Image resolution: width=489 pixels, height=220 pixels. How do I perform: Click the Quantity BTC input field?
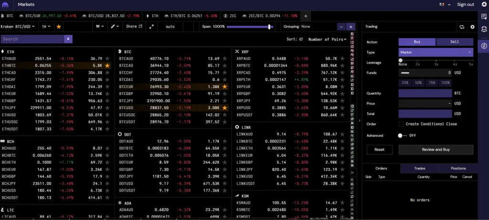click(x=425, y=93)
